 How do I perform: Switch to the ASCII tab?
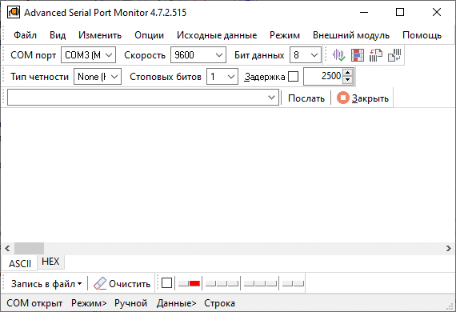(20, 263)
